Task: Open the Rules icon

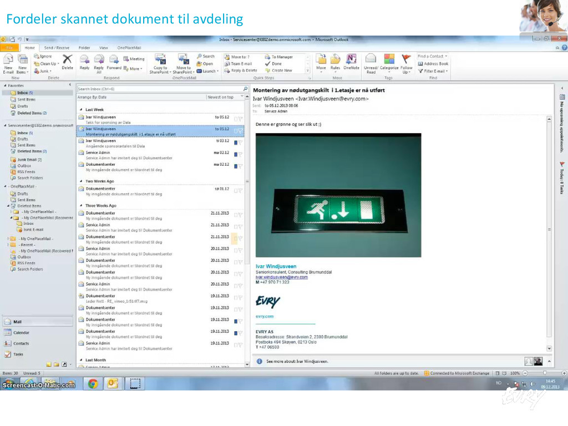Action: click(x=335, y=59)
